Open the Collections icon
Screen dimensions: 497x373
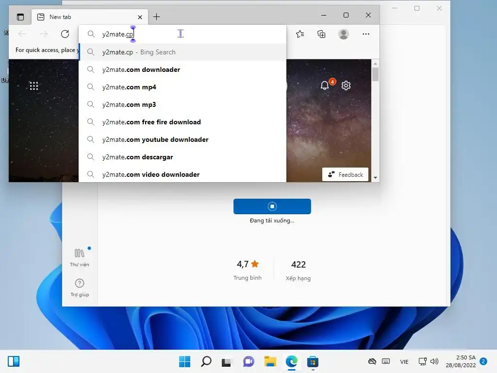321,34
